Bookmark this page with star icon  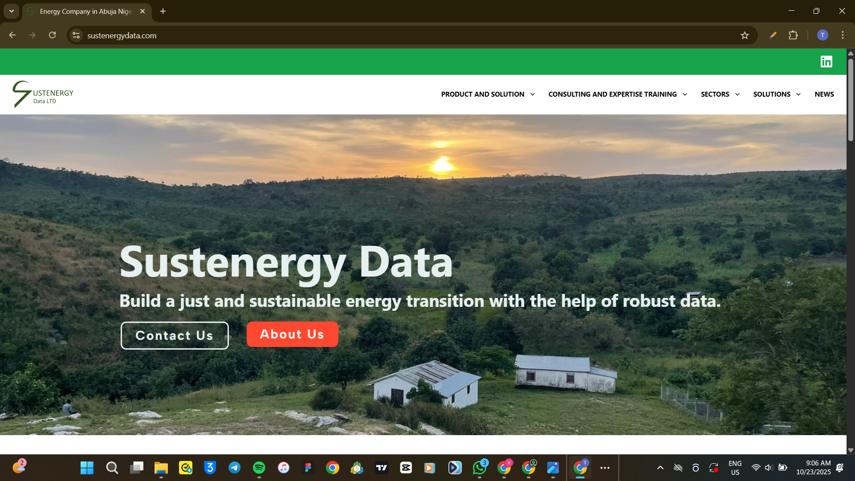click(x=745, y=35)
